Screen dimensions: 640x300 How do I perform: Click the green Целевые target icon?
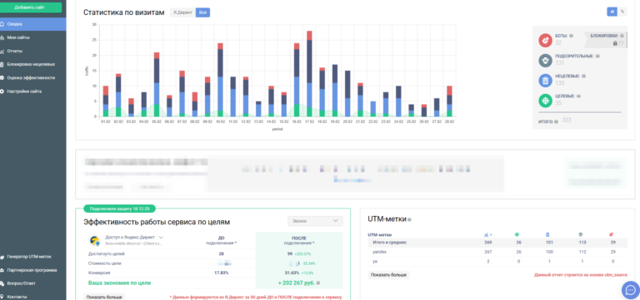545,101
